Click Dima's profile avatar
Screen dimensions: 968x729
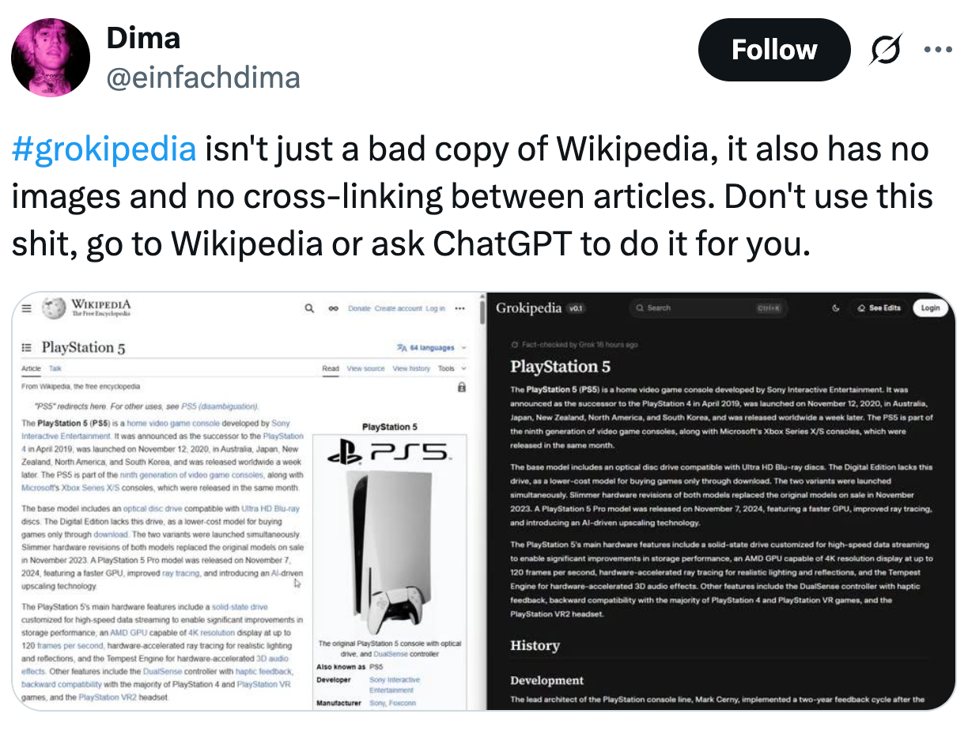51,57
